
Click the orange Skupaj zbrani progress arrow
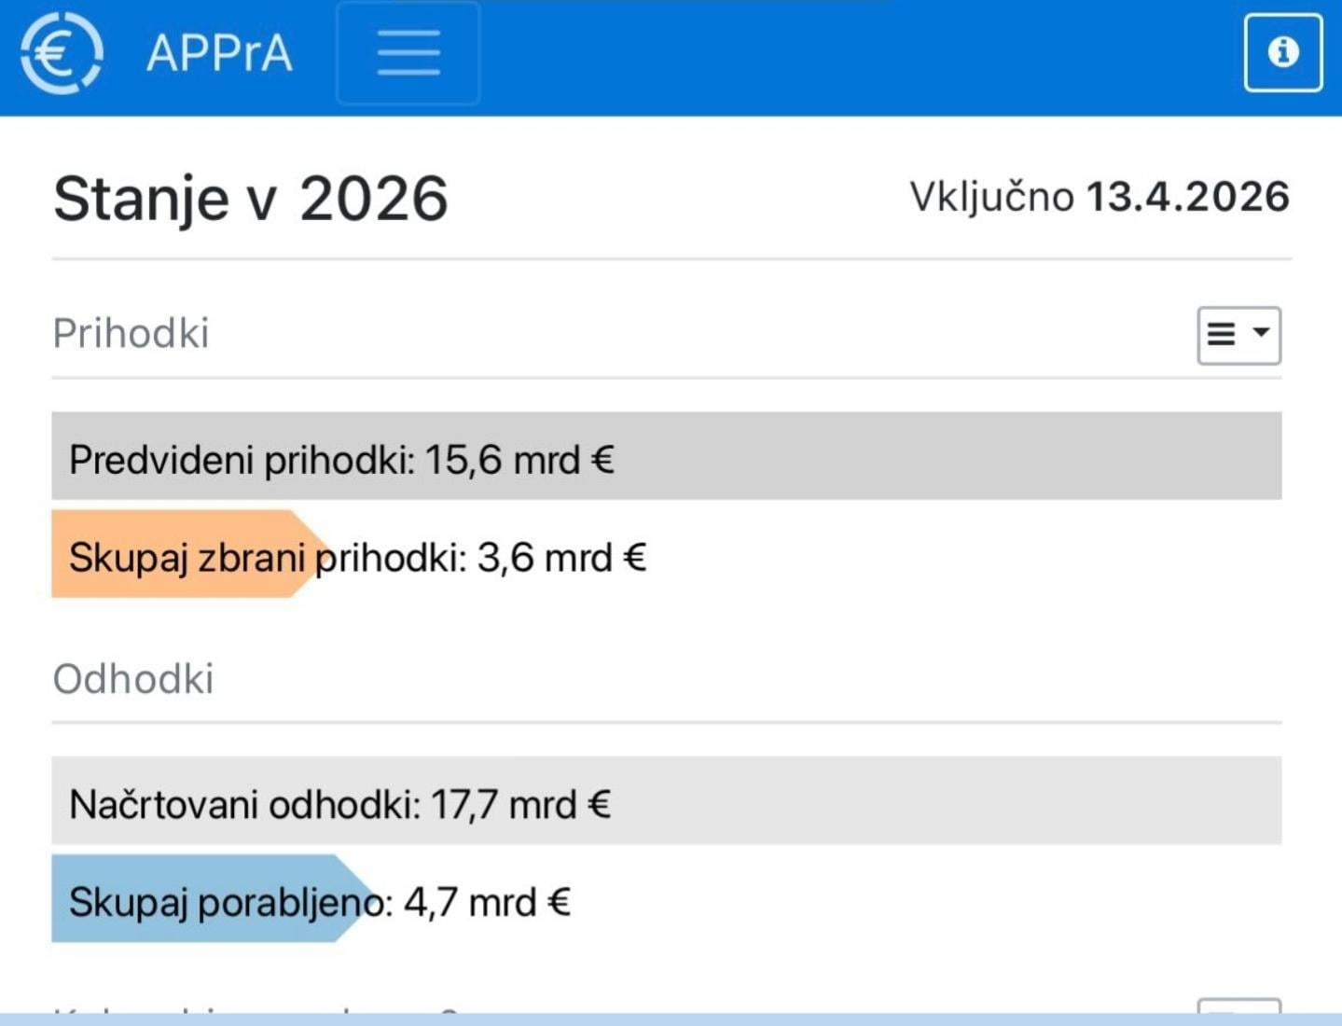[187, 554]
